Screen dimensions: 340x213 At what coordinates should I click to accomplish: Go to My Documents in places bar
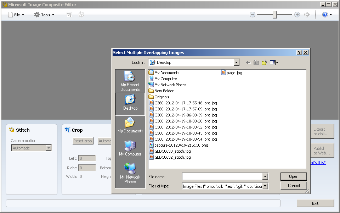click(x=130, y=125)
